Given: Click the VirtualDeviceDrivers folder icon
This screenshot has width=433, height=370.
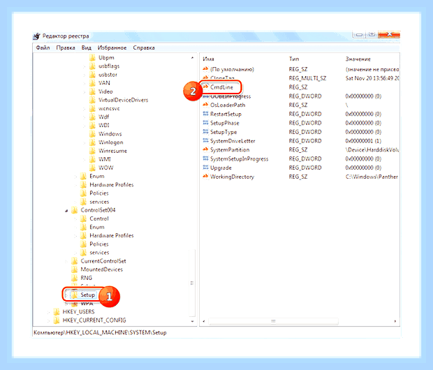Looking at the screenshot, I should (92, 100).
